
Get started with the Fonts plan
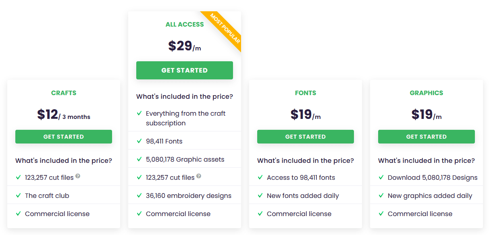click(x=306, y=137)
